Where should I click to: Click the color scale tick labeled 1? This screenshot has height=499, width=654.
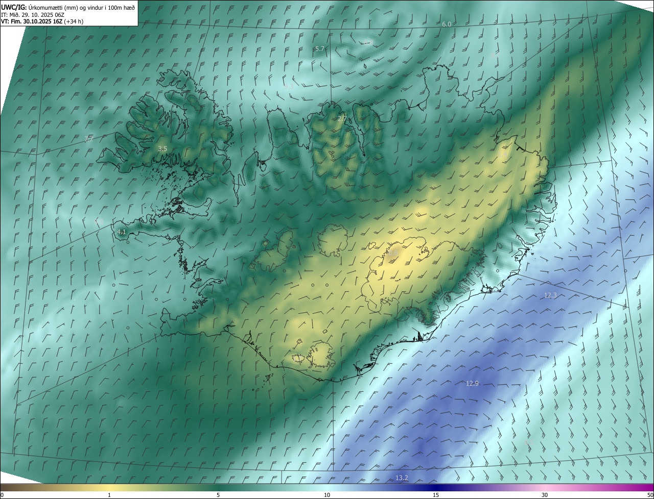(109, 495)
